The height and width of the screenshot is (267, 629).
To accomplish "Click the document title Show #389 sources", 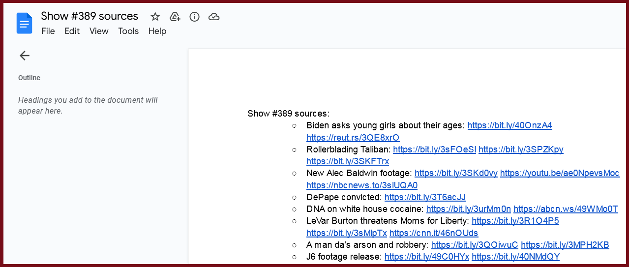I will pos(90,16).
